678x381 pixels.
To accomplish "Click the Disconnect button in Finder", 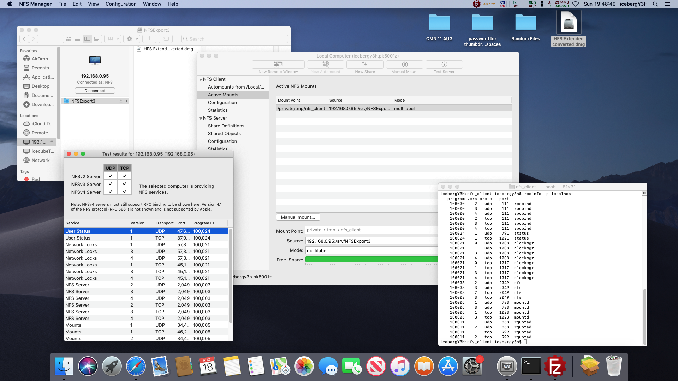I will point(95,91).
